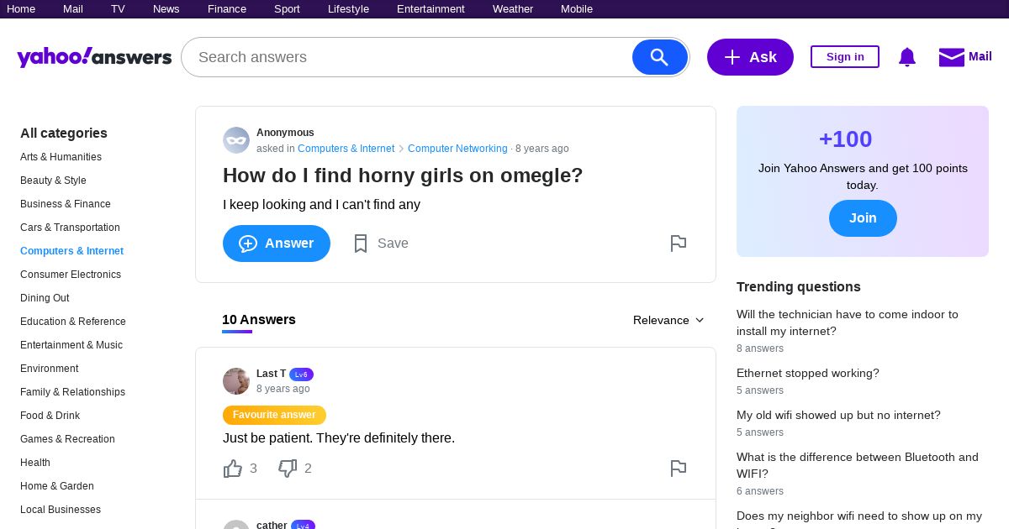
Task: Select the Cars & Transportation category
Action: click(x=70, y=228)
